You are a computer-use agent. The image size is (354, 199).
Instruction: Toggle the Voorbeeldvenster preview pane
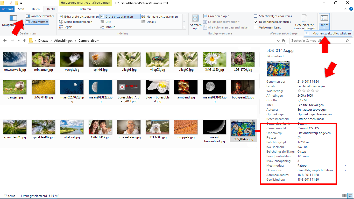pyautogui.click(x=40, y=16)
